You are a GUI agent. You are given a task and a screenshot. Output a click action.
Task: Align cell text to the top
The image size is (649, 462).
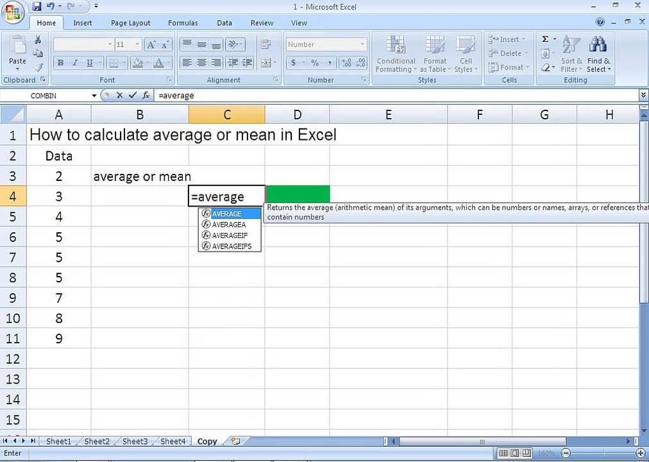pos(187,44)
